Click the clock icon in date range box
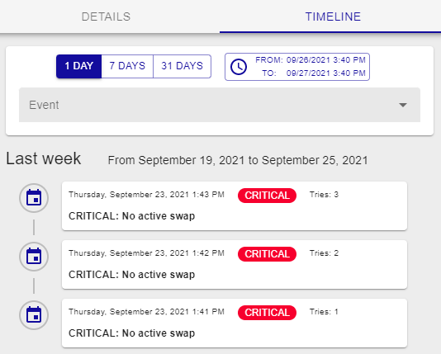 pyautogui.click(x=239, y=67)
